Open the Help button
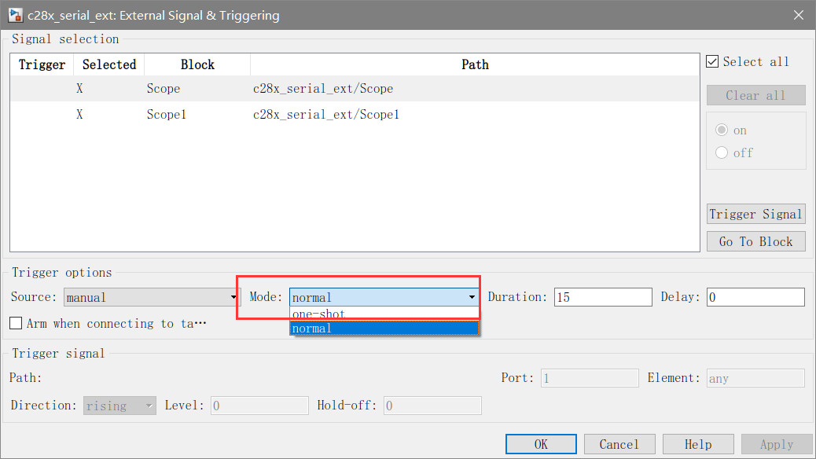Screen dimensions: 816x459 698,444
